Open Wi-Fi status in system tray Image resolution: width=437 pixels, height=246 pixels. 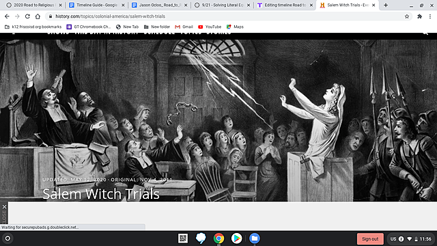409,239
